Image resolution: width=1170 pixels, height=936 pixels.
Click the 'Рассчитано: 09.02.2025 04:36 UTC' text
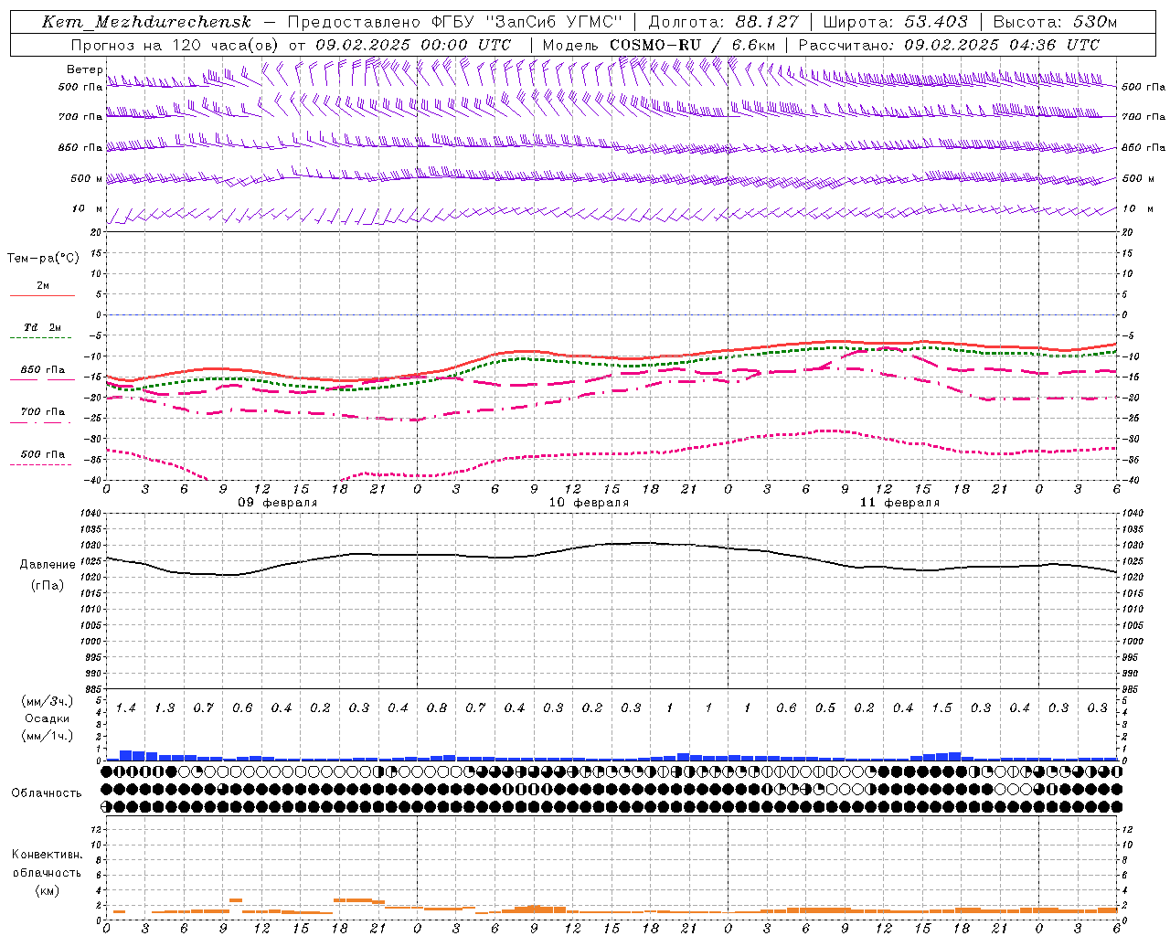pyautogui.click(x=949, y=45)
